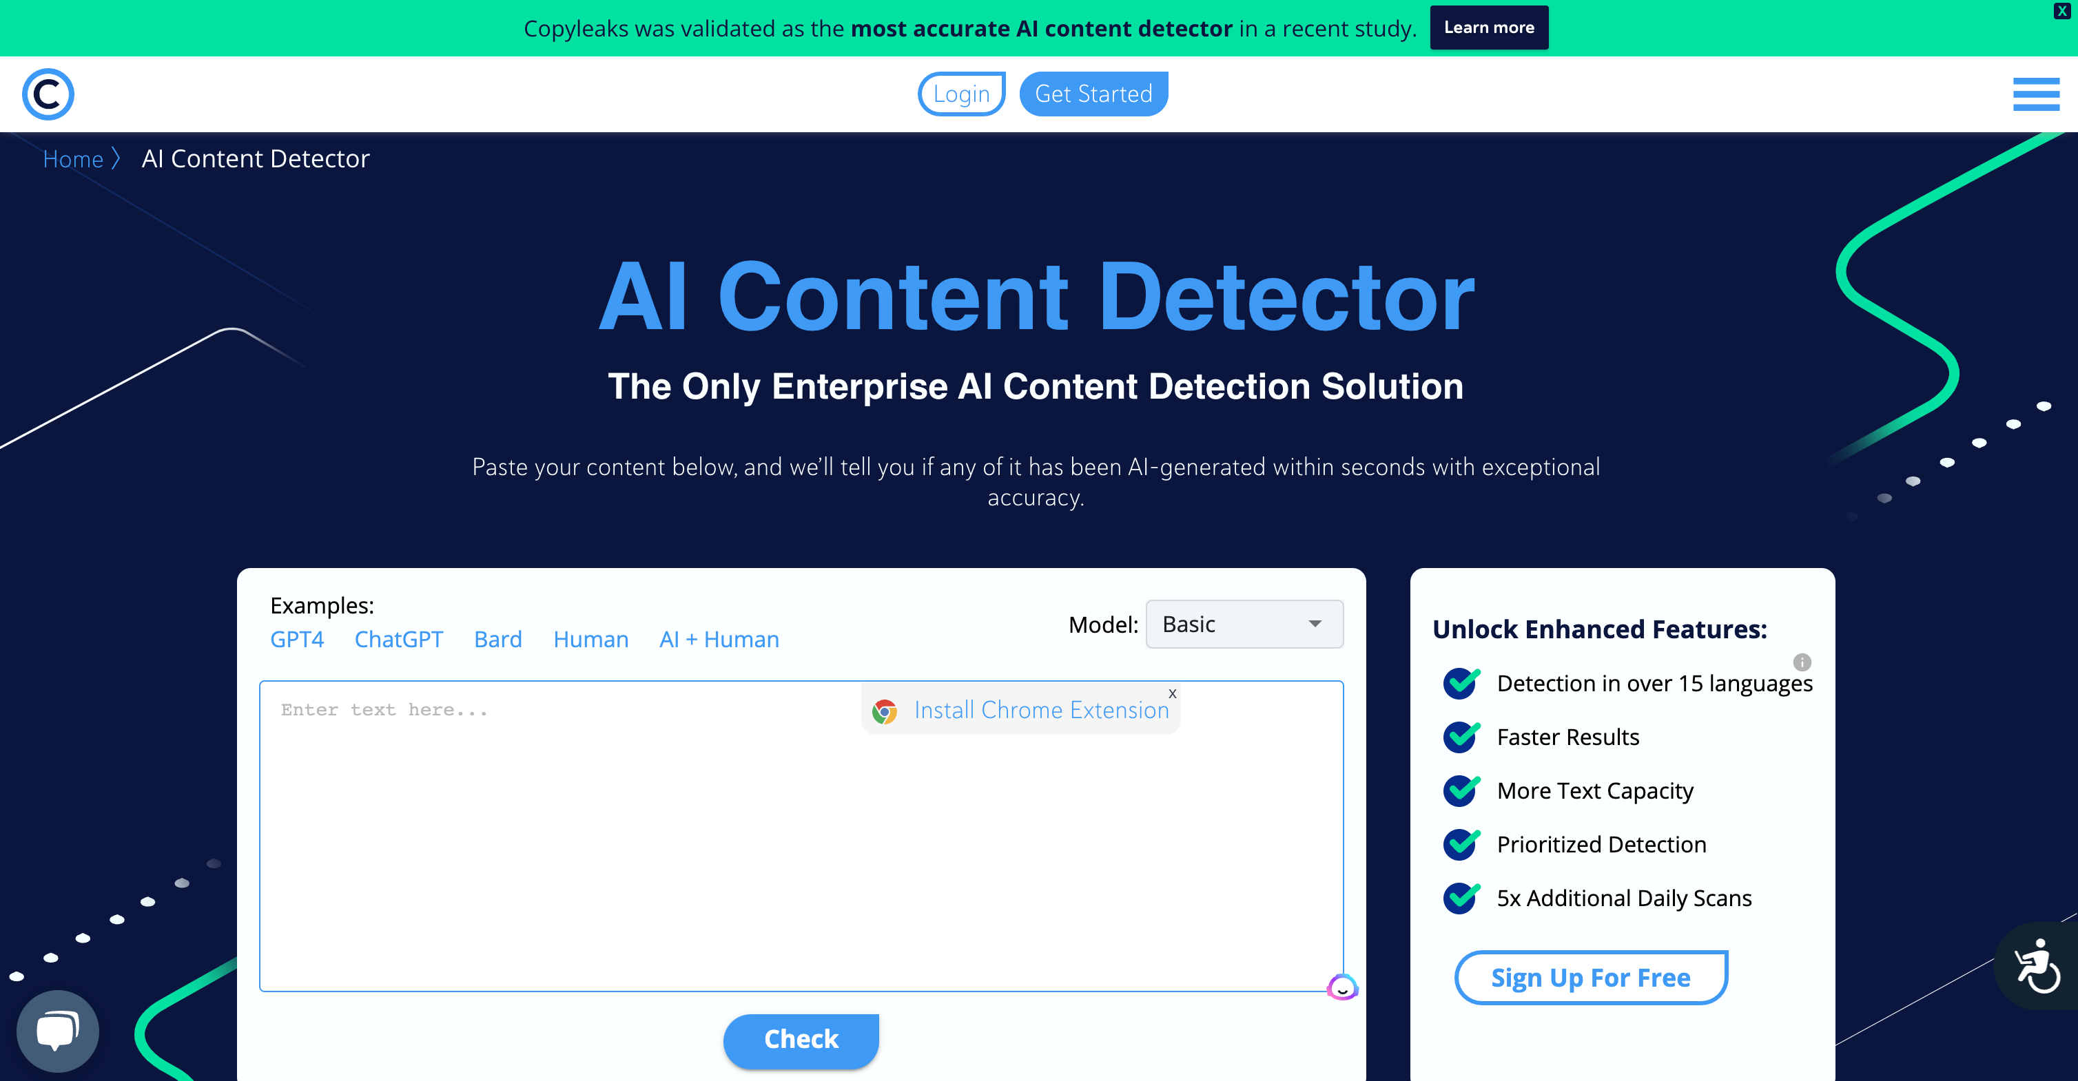Click the Sign Up For Free button

[x=1592, y=976]
